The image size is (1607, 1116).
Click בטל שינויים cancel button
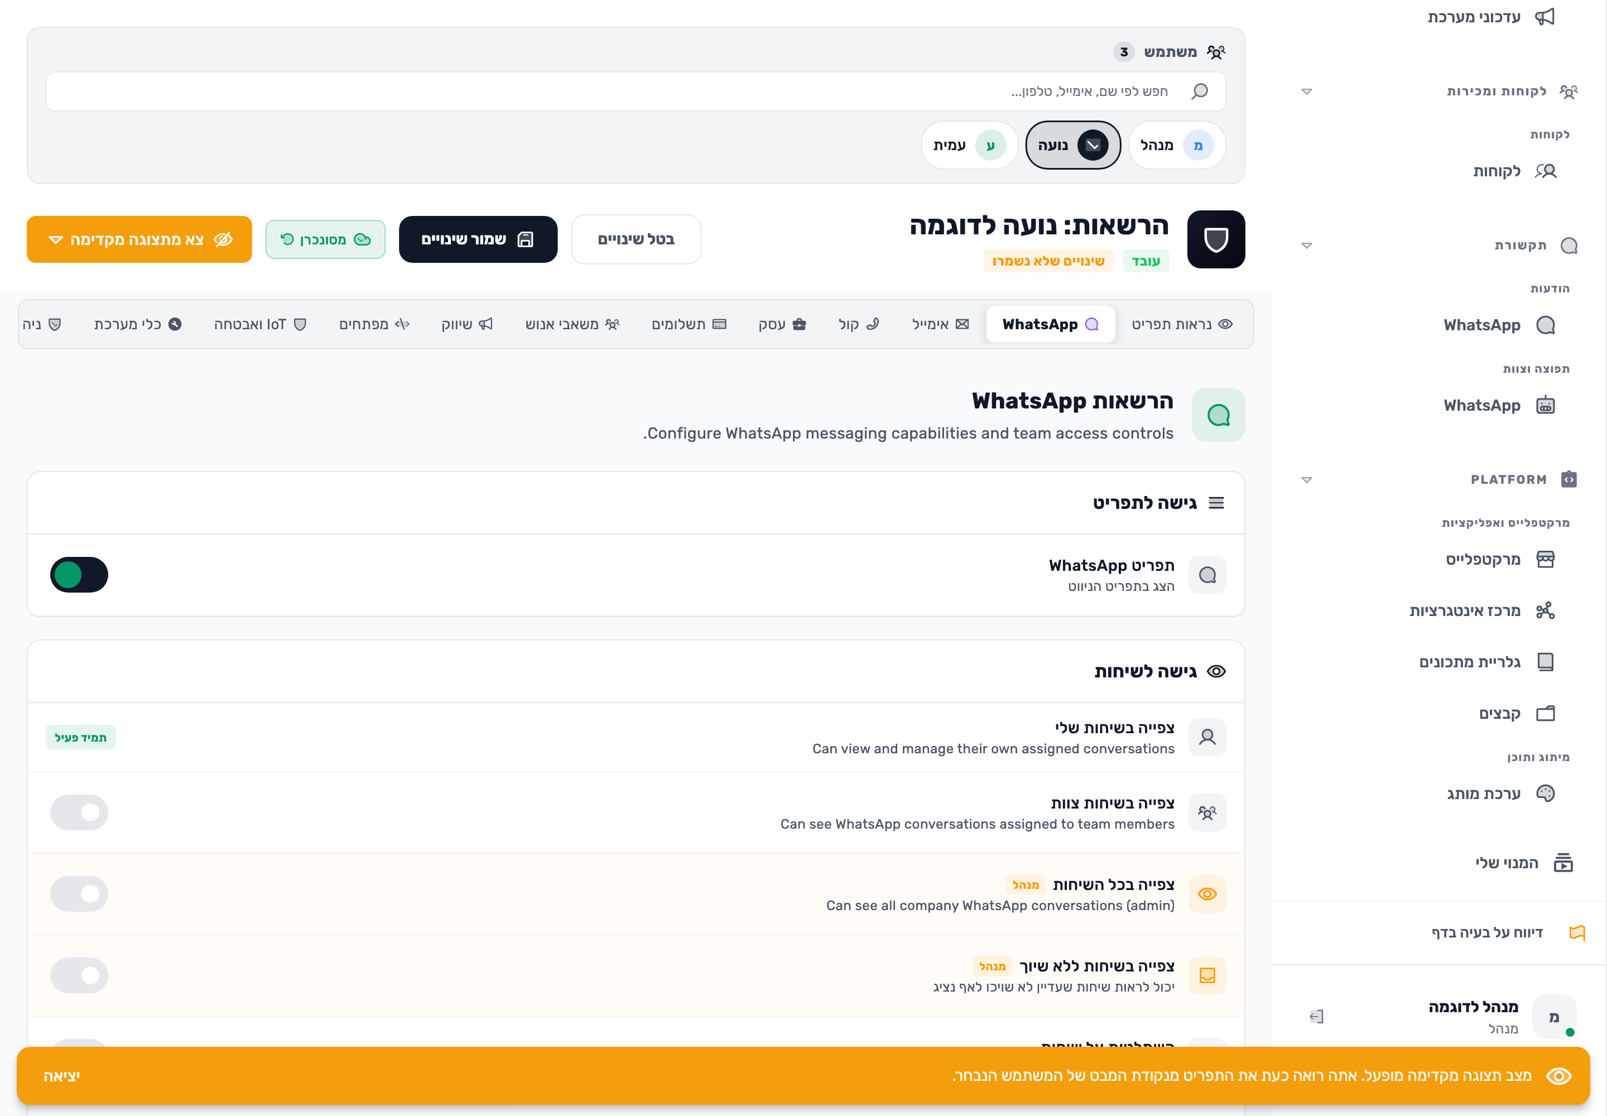pos(636,240)
